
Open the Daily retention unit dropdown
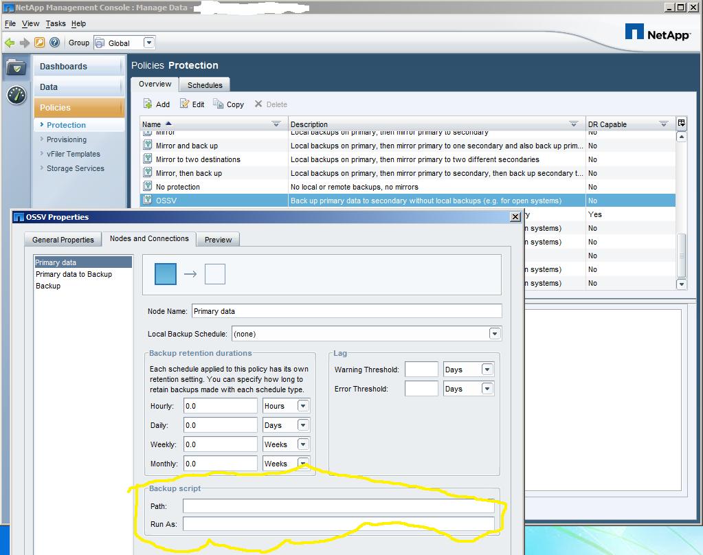pos(303,425)
